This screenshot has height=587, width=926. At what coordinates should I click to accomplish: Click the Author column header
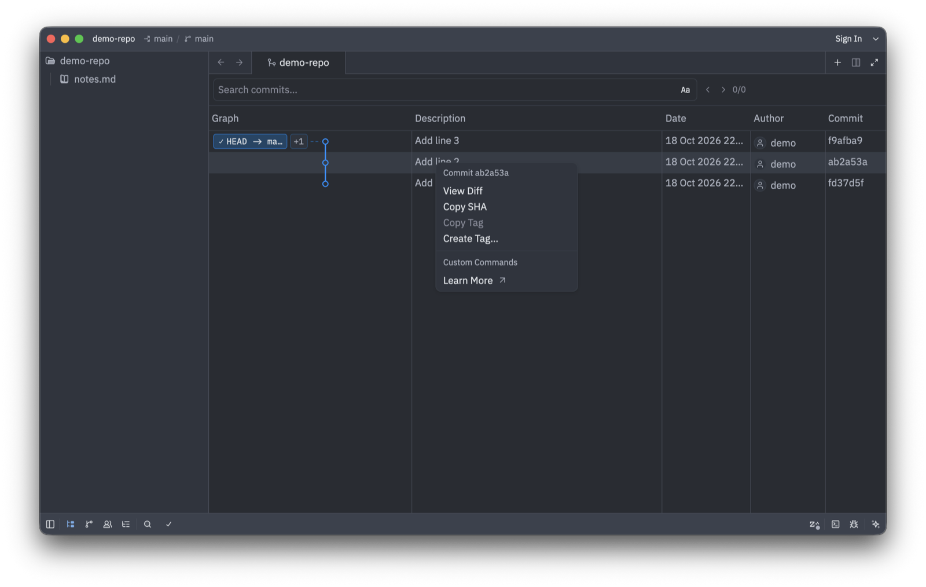click(769, 118)
